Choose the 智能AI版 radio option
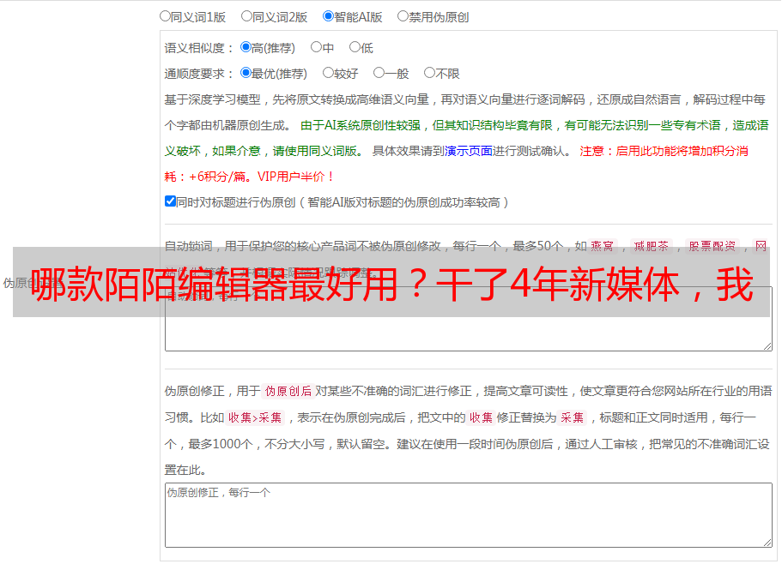782x564 pixels. click(x=328, y=16)
